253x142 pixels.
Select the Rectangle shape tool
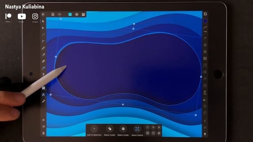coord(43,88)
